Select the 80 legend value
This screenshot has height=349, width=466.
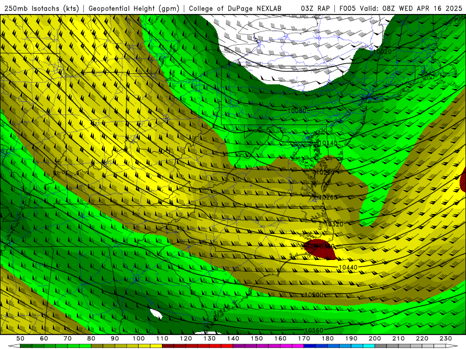(x=91, y=339)
